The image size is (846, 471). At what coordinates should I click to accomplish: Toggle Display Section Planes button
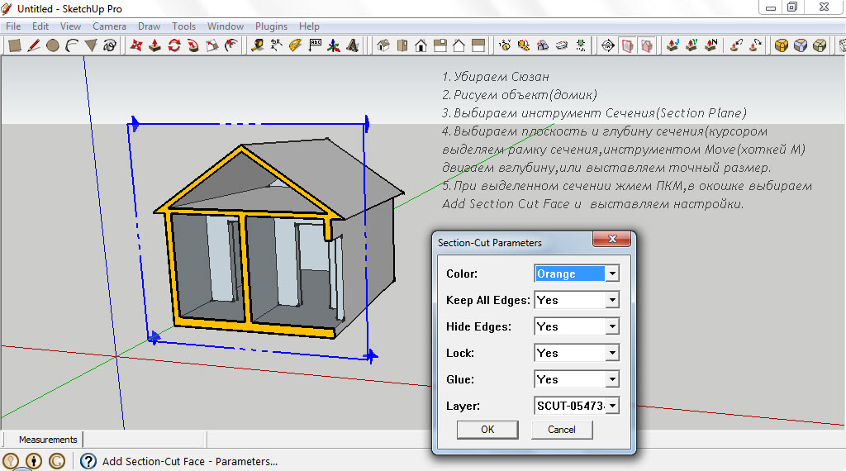(x=628, y=45)
